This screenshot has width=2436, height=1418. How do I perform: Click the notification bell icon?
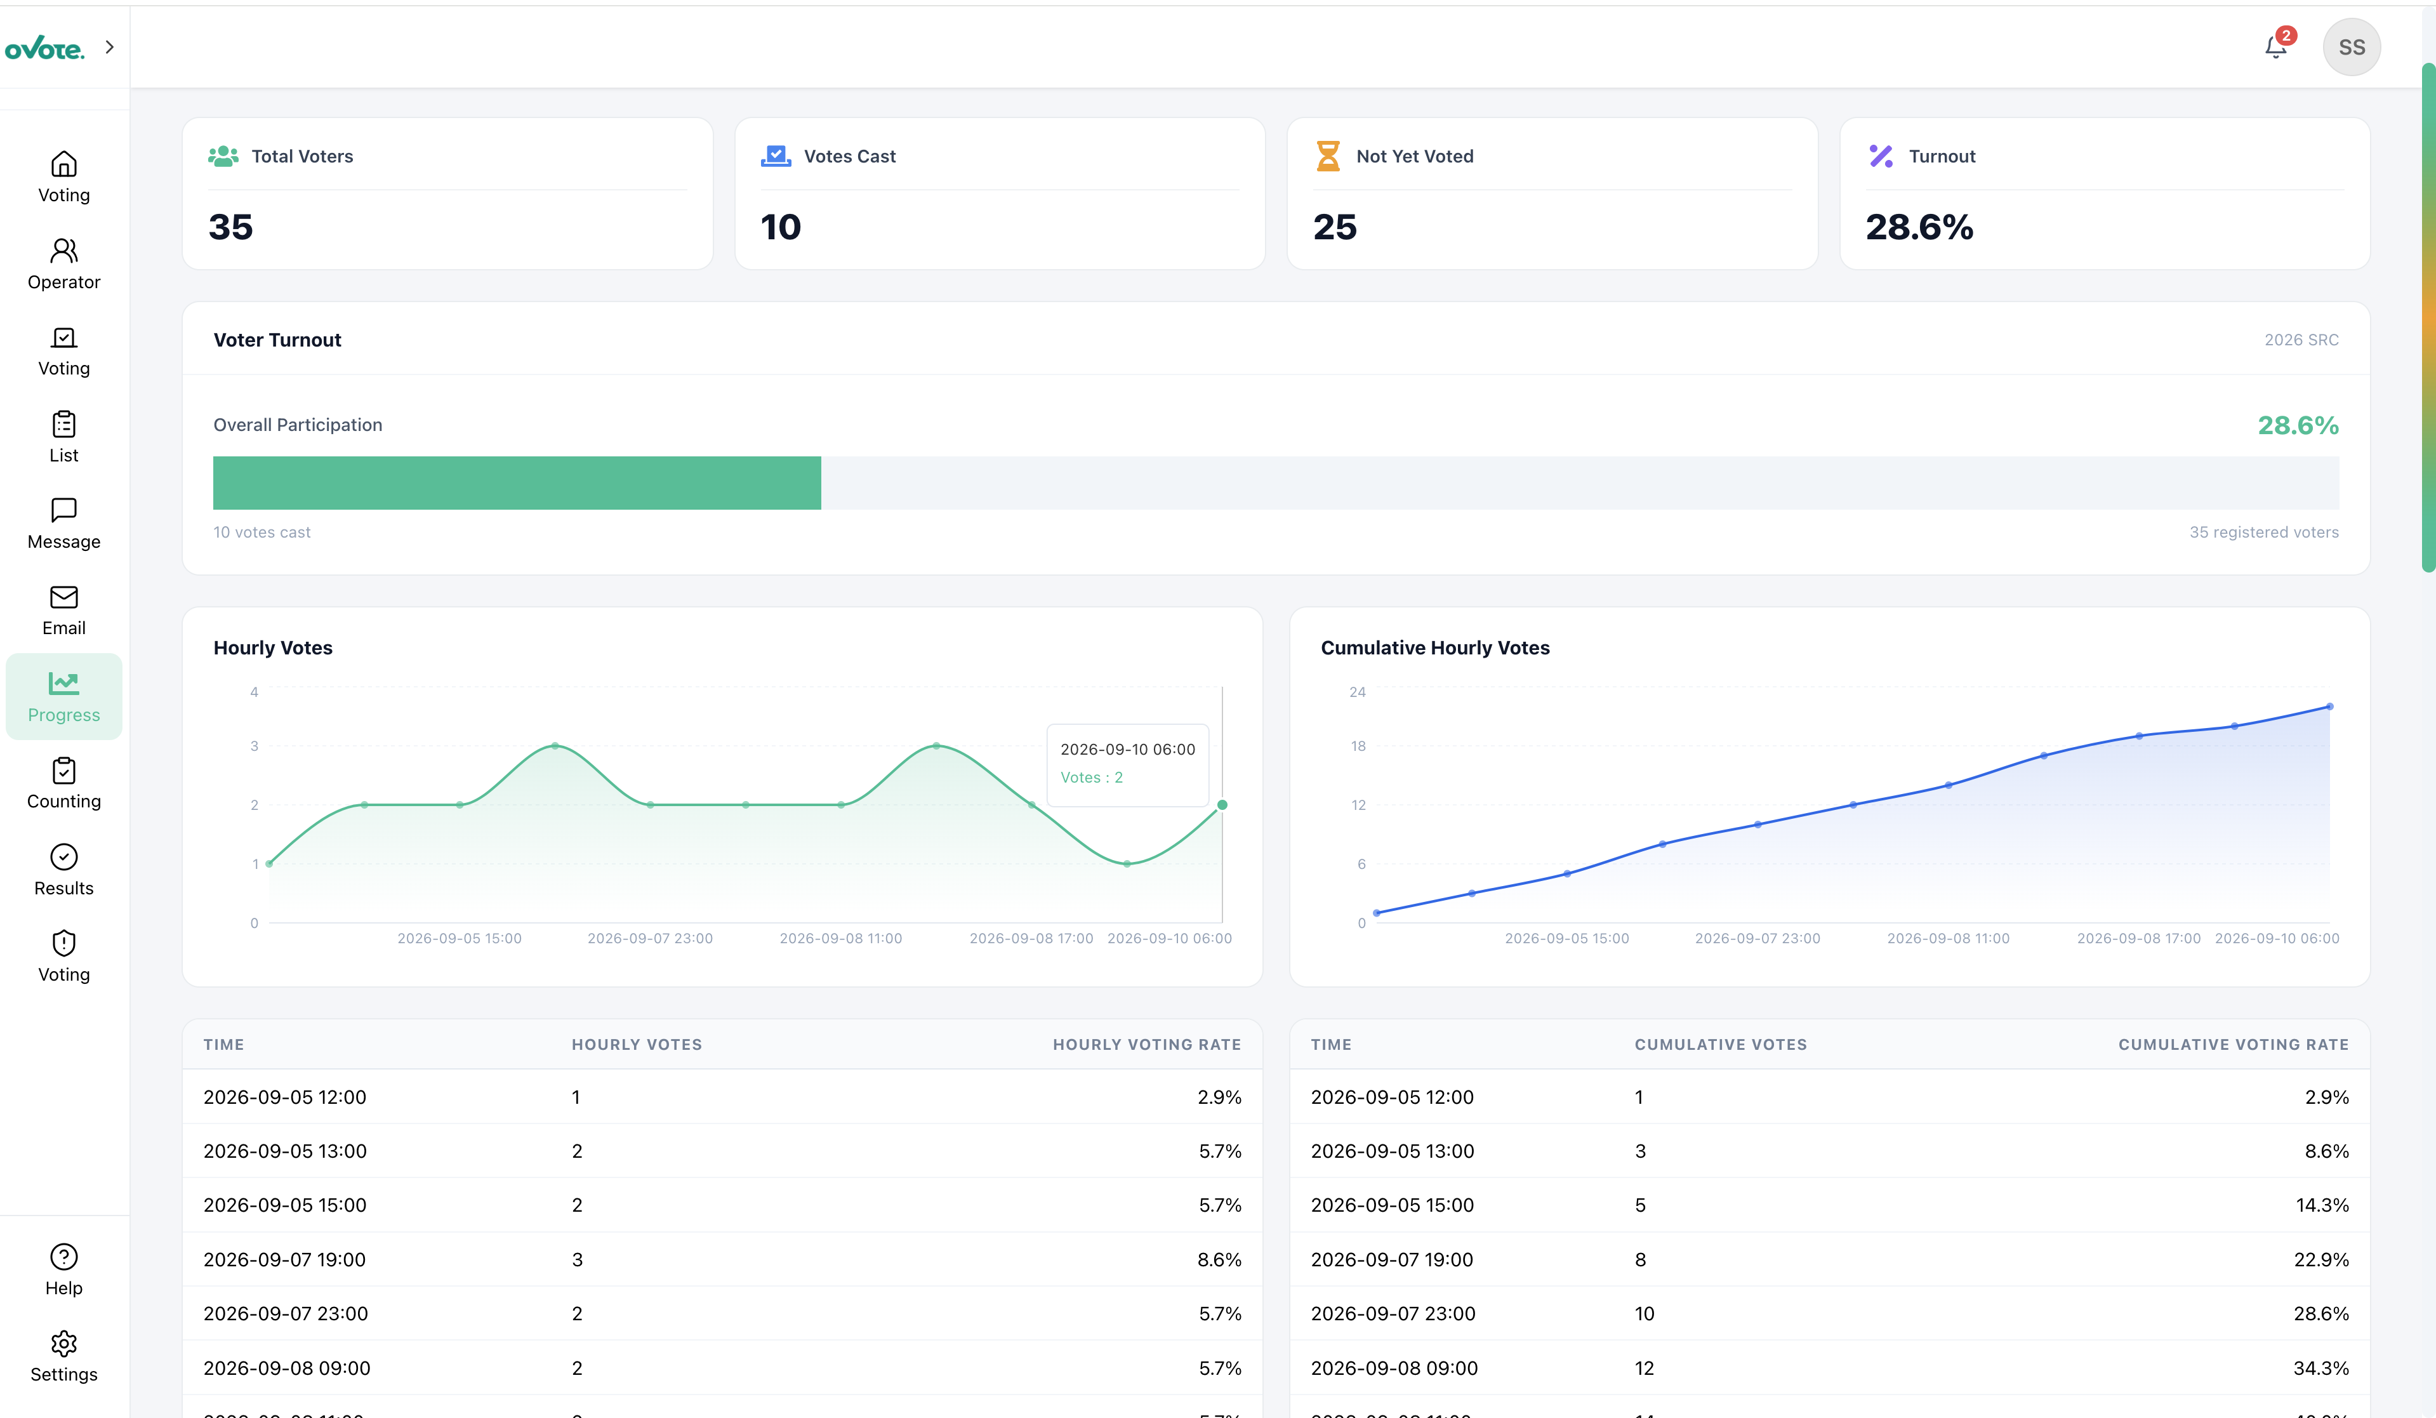click(2277, 46)
